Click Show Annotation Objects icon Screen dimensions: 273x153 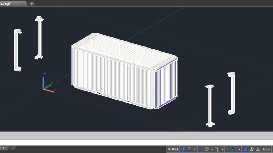(246, 149)
